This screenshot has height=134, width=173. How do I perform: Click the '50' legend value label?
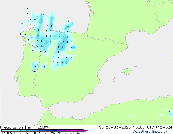[x=84, y=133]
